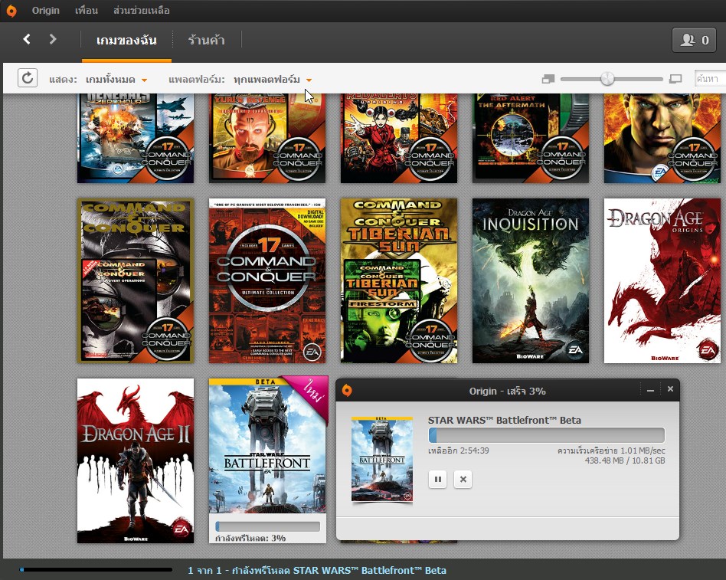726x580 pixels.
Task: Select the Red Alert 3 Uprising tile
Action: (x=399, y=138)
